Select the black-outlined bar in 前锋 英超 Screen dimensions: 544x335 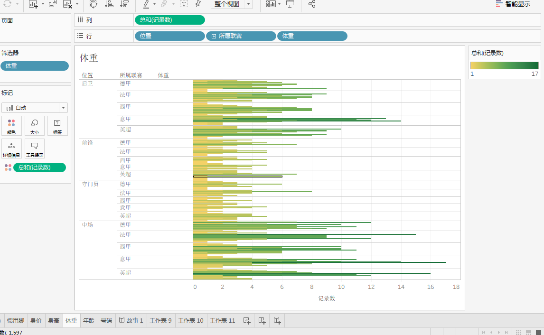coord(238,177)
